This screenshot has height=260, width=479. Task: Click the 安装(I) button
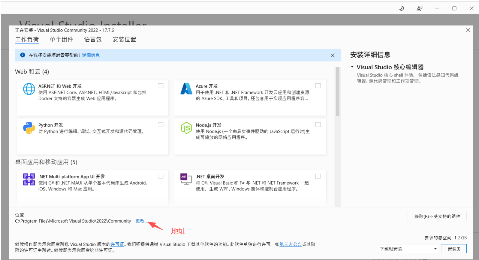click(x=454, y=249)
